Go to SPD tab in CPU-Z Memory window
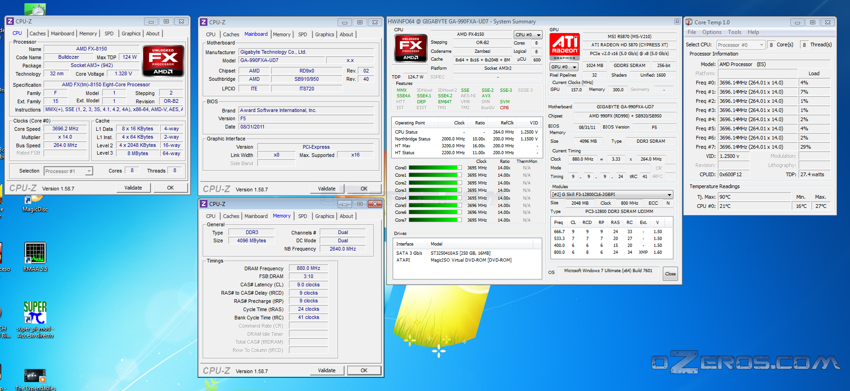The width and height of the screenshot is (850, 391). 303,216
